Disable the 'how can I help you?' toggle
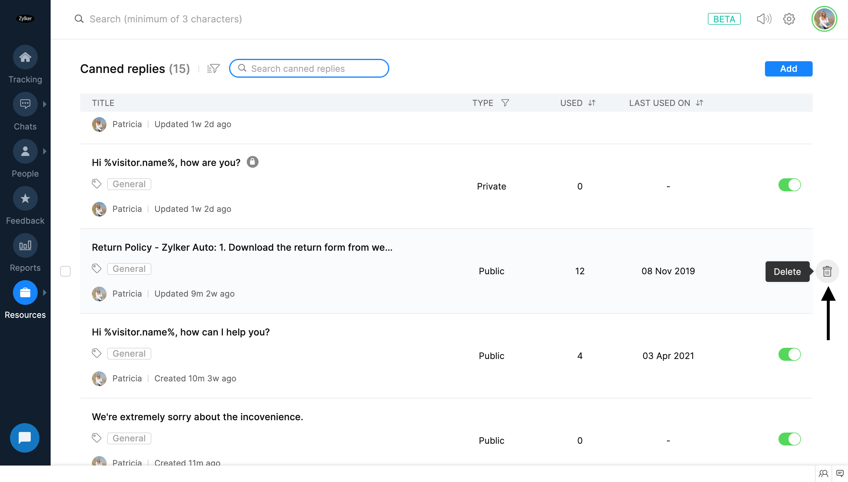 (789, 355)
